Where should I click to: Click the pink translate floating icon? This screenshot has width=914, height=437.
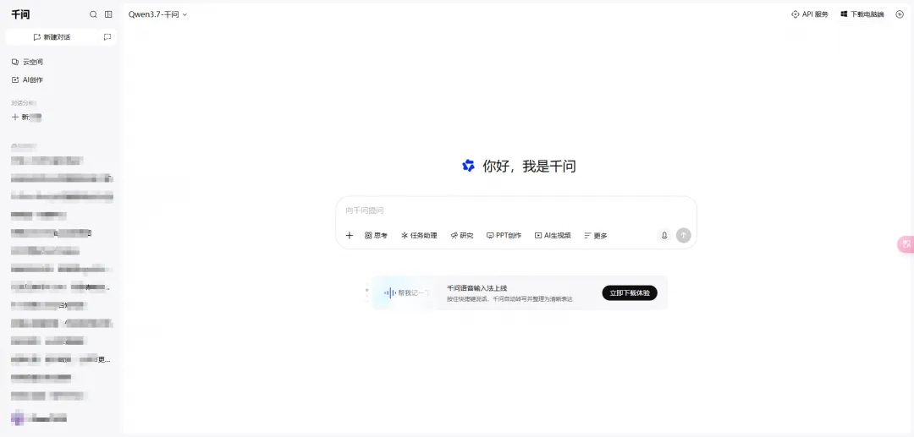click(906, 244)
